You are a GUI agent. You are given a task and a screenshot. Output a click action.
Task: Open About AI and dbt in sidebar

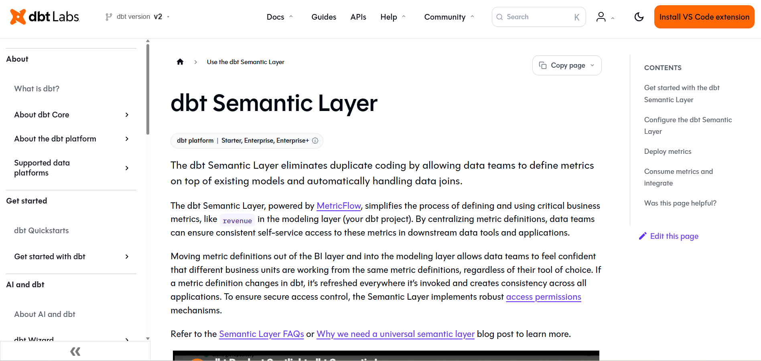45,314
